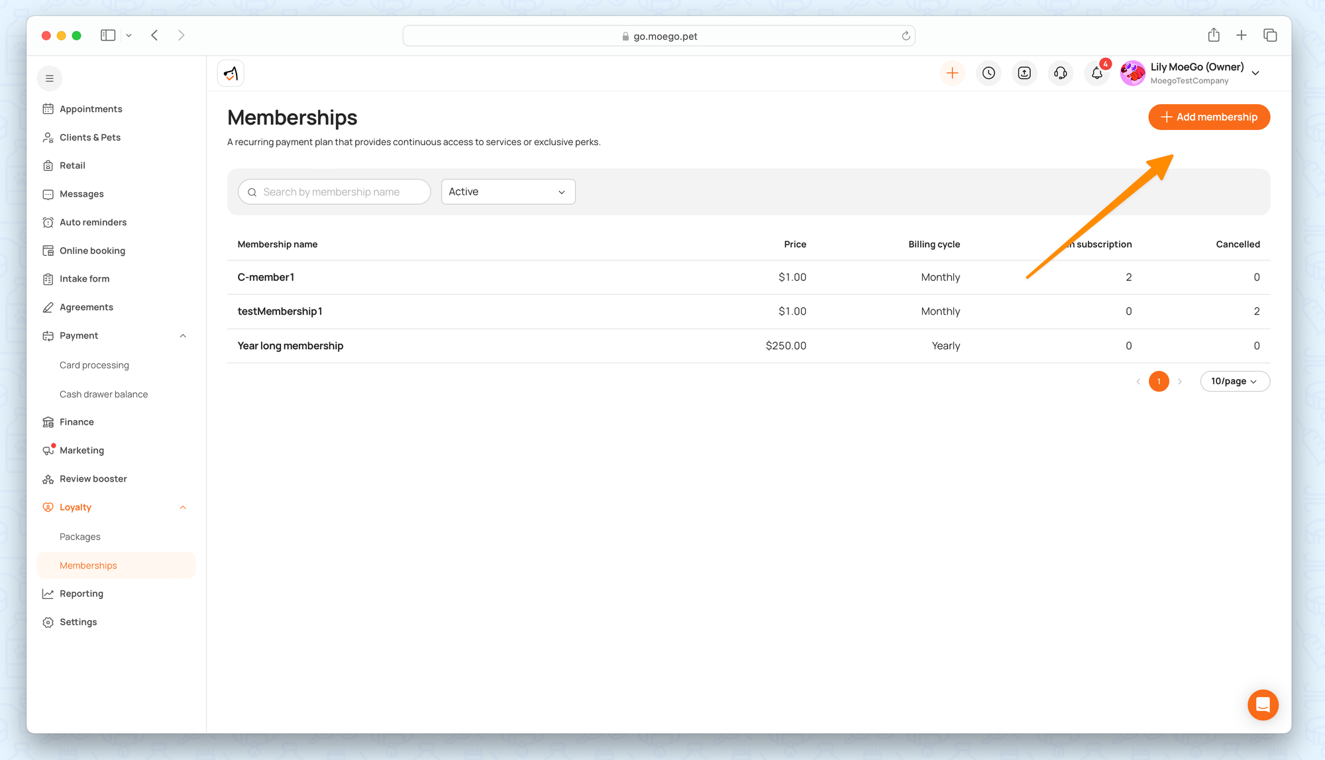Collapse sidebar with hamburger menu icon
Image resolution: width=1325 pixels, height=760 pixels.
[50, 78]
